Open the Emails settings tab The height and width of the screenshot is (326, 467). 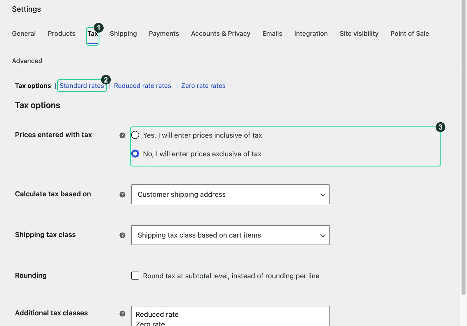272,34
